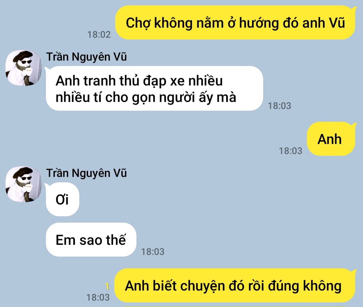Screen dimensions: 363x307
Task: Tap the timestamp below the read count
Action: [98, 298]
